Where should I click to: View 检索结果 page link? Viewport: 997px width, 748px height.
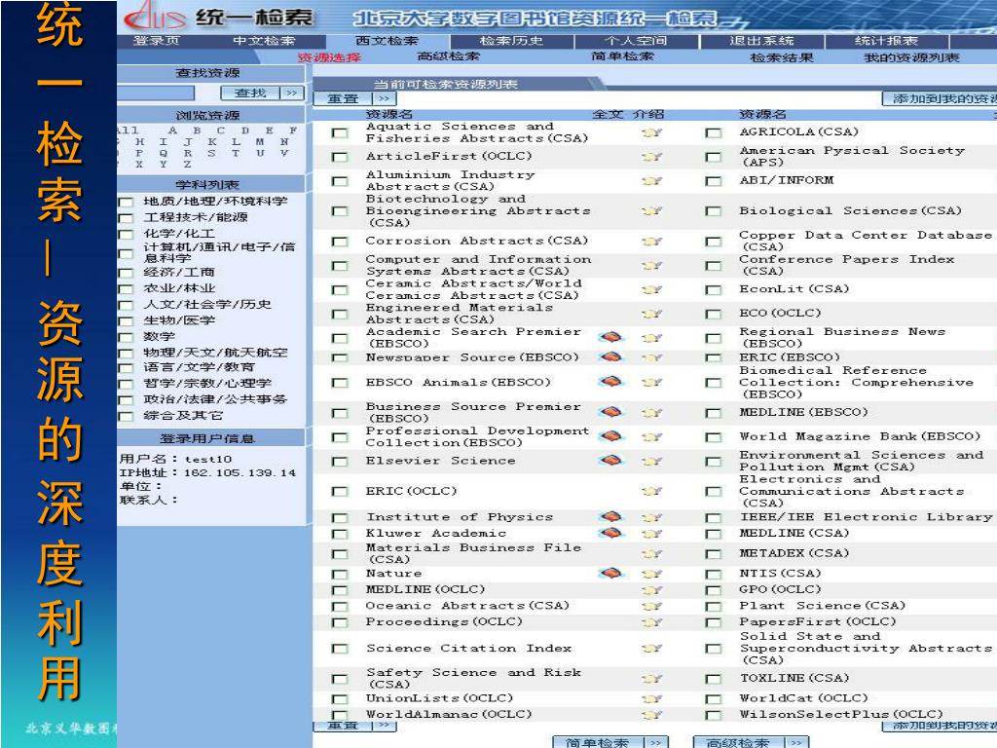(x=782, y=57)
